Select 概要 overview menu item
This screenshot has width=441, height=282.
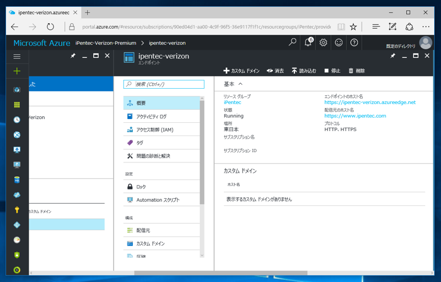(x=162, y=103)
